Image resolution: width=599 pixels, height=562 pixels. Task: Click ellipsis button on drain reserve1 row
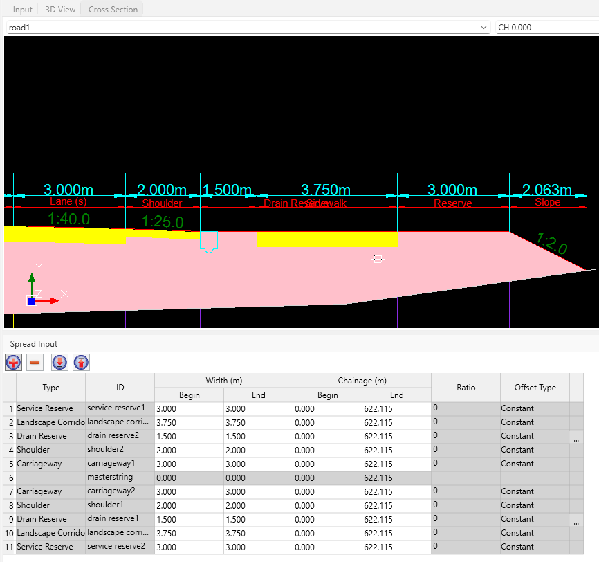[576, 519]
